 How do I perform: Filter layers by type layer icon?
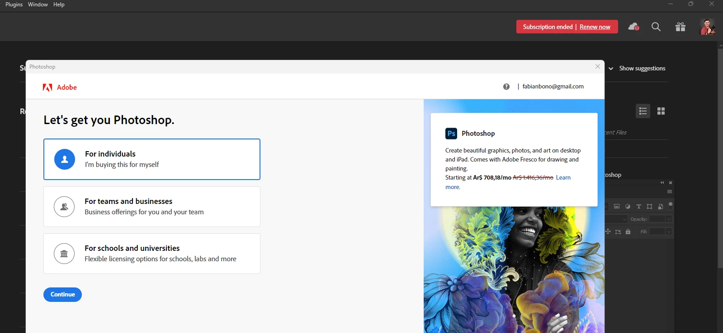tap(639, 207)
